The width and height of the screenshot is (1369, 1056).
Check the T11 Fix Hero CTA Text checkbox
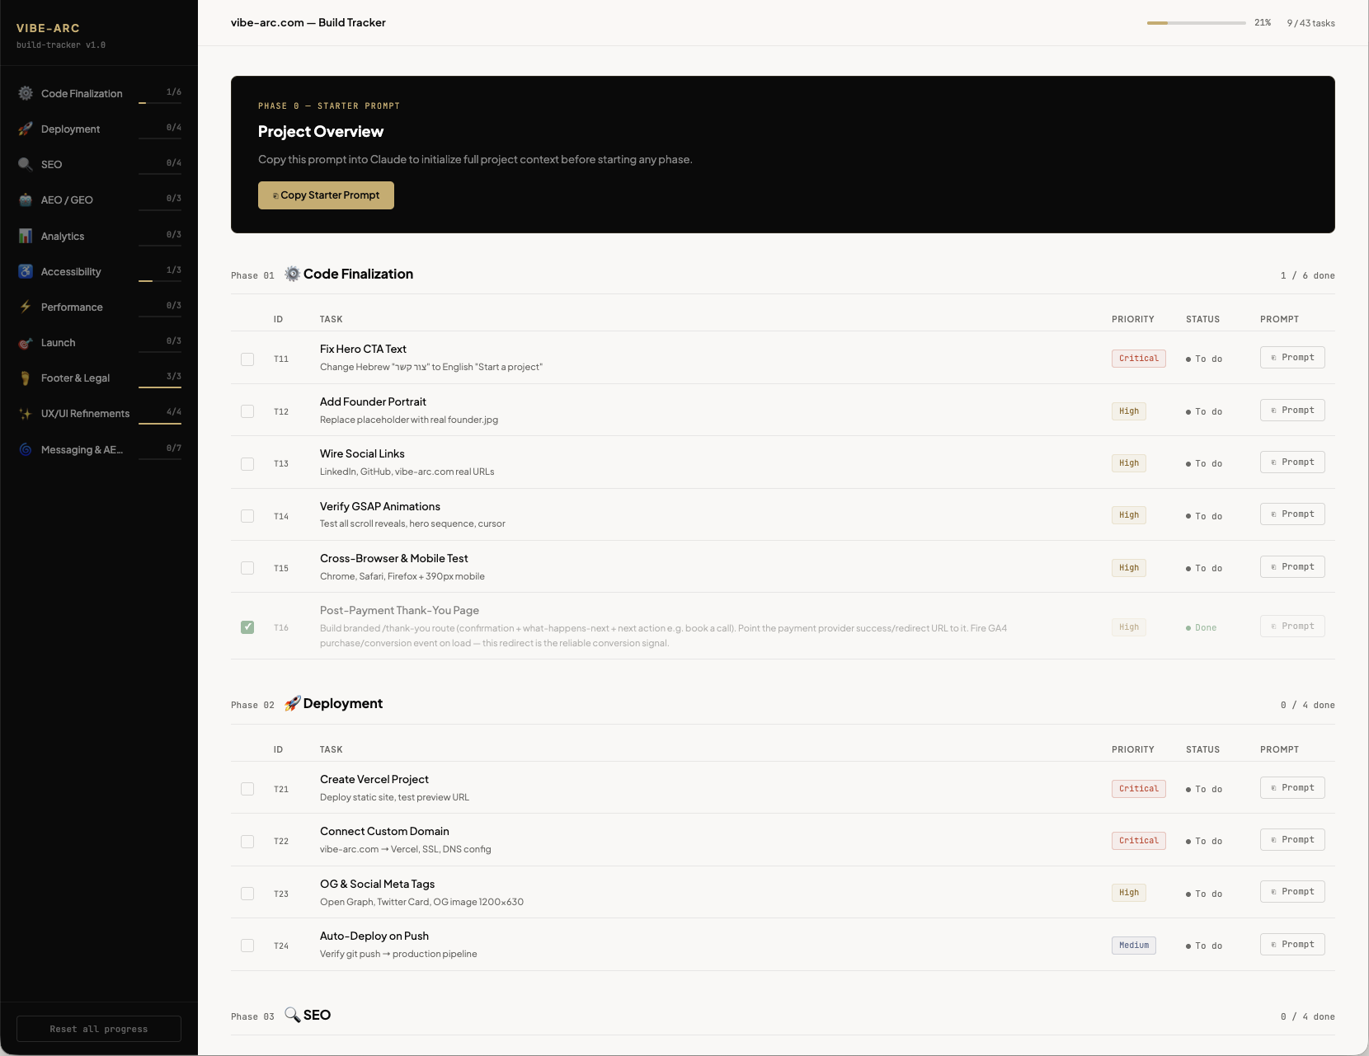(247, 359)
